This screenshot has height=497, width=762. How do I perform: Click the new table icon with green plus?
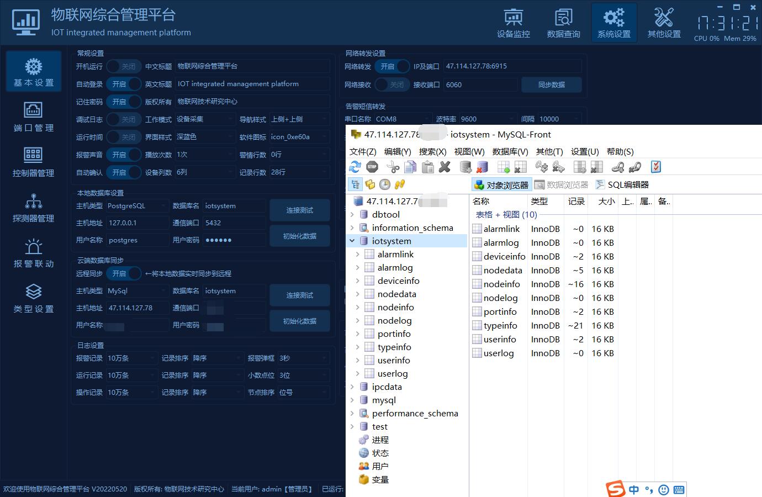[x=503, y=167]
